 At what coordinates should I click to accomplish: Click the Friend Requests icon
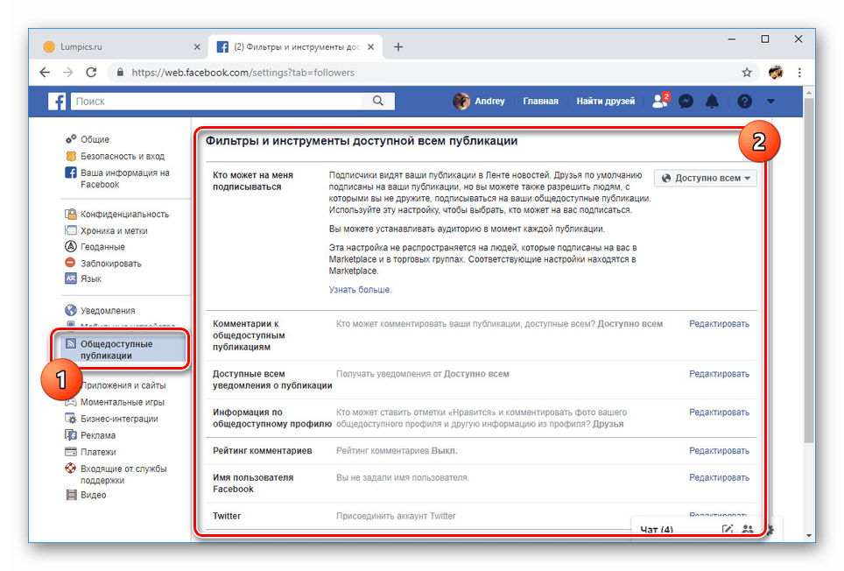coord(659,101)
